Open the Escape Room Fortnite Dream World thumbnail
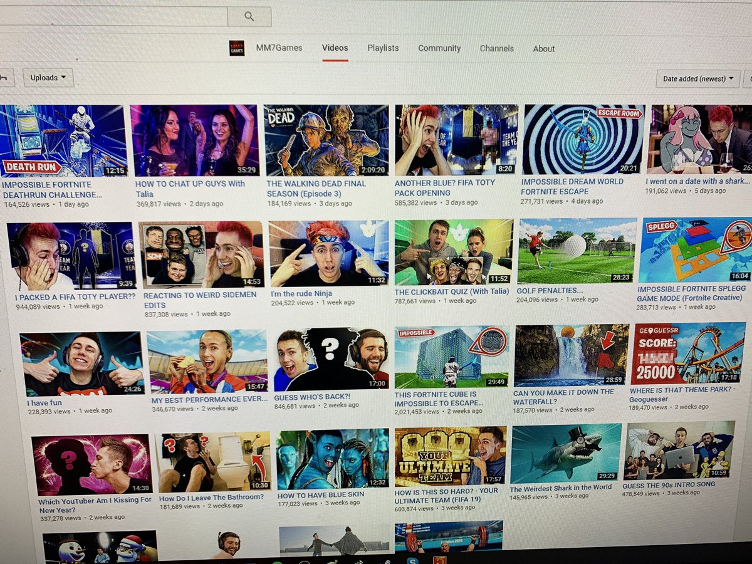The image size is (752, 564). [x=583, y=139]
